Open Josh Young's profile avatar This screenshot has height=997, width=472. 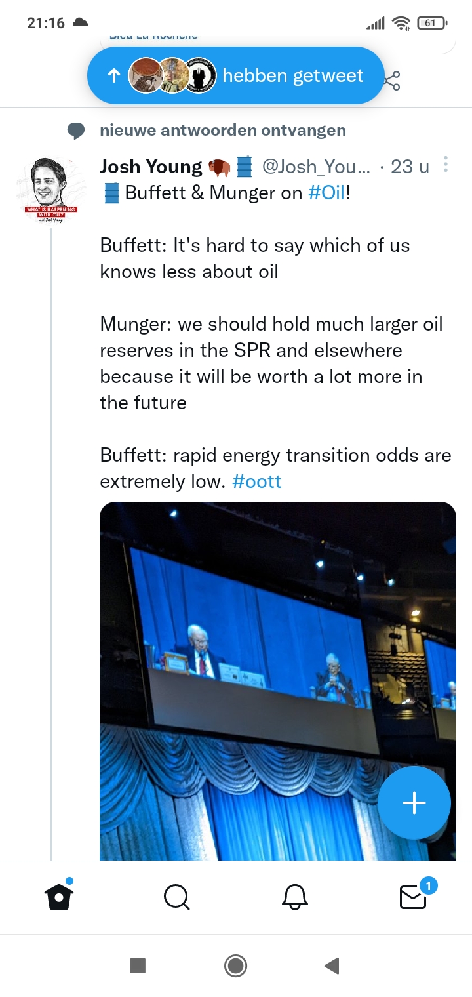pos(51,191)
